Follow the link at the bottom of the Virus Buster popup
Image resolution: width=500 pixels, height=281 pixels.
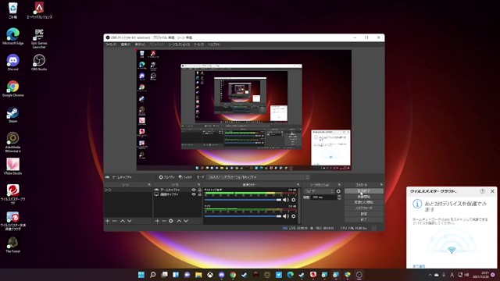419,266
